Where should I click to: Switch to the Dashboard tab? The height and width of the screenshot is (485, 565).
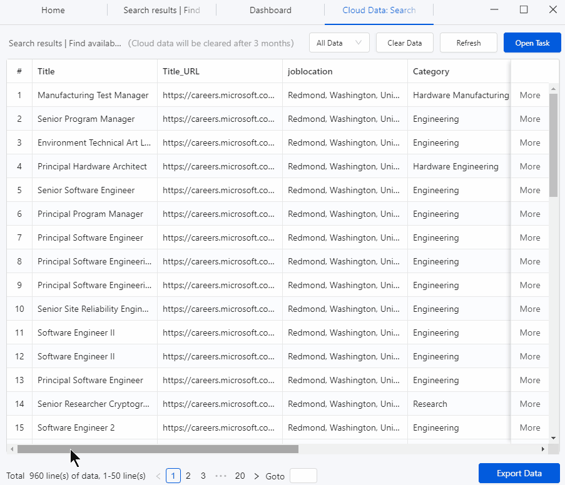(x=270, y=10)
